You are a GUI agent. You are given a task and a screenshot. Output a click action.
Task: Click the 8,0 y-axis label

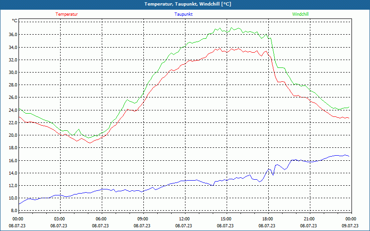coord(14,211)
